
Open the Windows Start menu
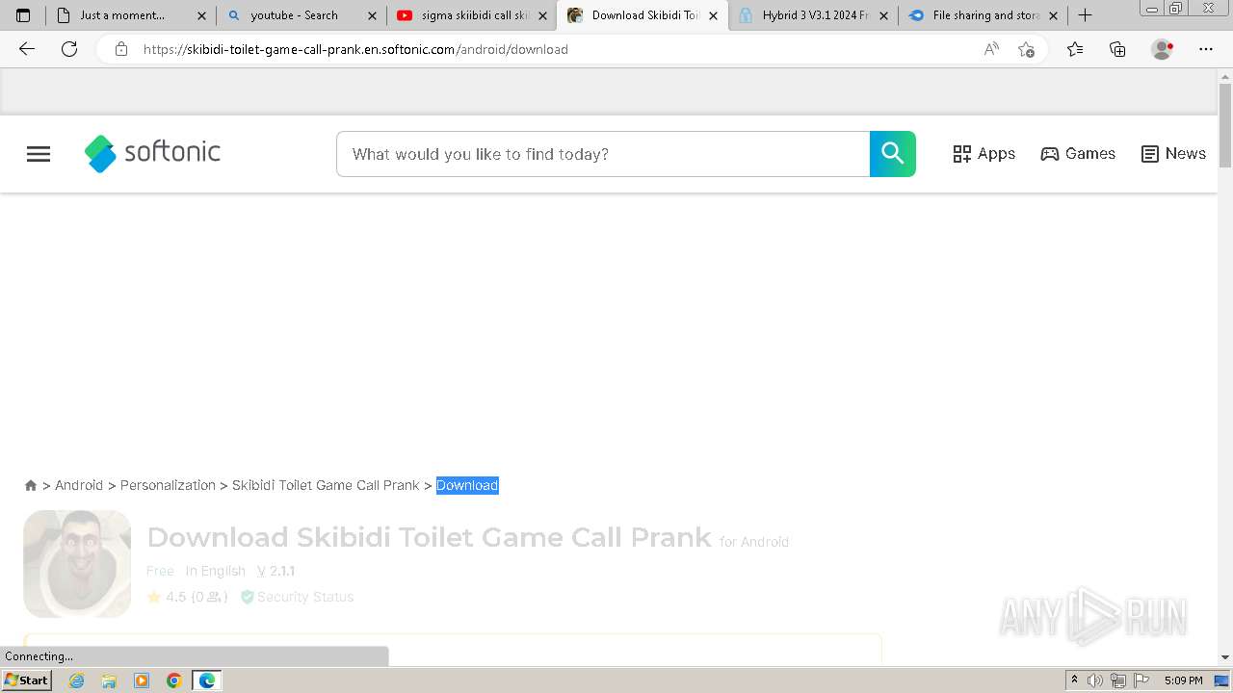26,680
